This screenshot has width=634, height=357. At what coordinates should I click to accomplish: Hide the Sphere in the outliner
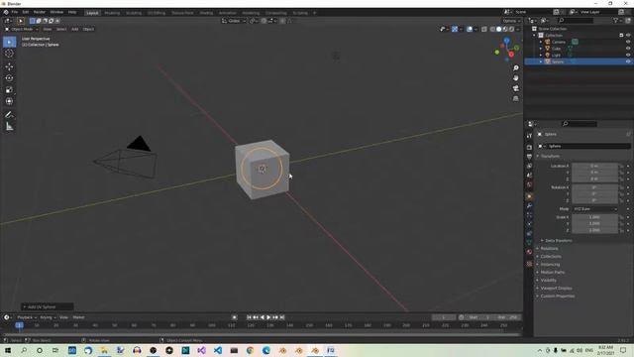[628, 61]
